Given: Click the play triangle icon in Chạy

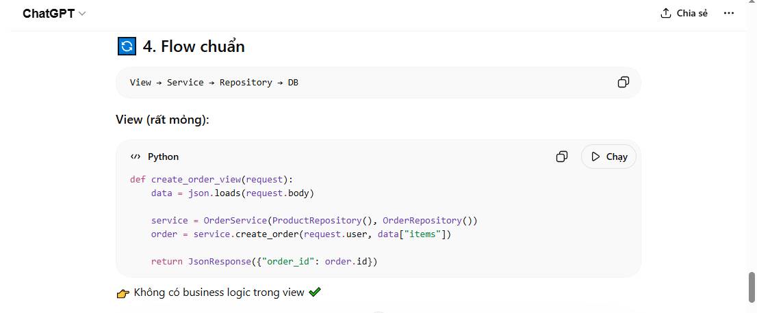Looking at the screenshot, I should coord(596,156).
